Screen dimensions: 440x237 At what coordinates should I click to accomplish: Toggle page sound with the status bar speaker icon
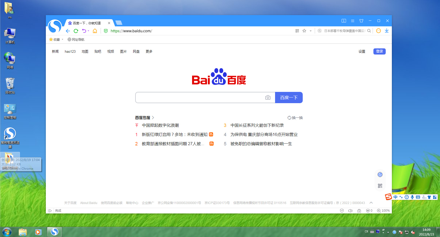pos(350,211)
